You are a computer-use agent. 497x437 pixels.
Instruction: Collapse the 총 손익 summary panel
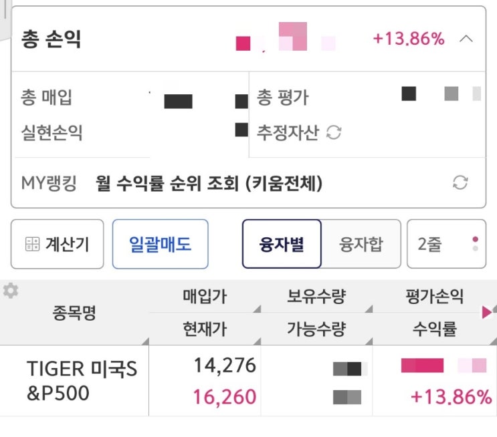[466, 39]
